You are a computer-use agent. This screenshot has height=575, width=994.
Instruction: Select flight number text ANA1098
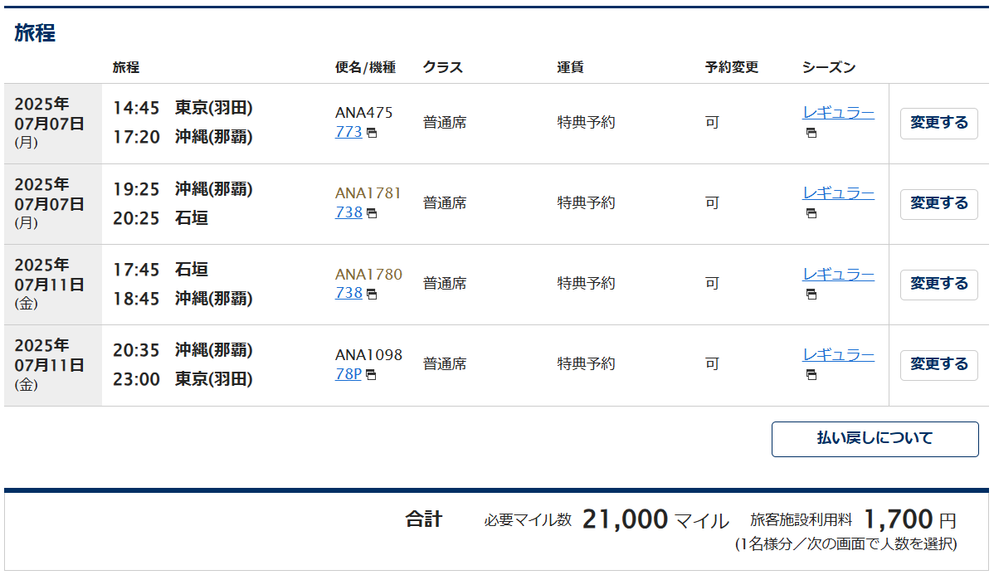click(368, 355)
